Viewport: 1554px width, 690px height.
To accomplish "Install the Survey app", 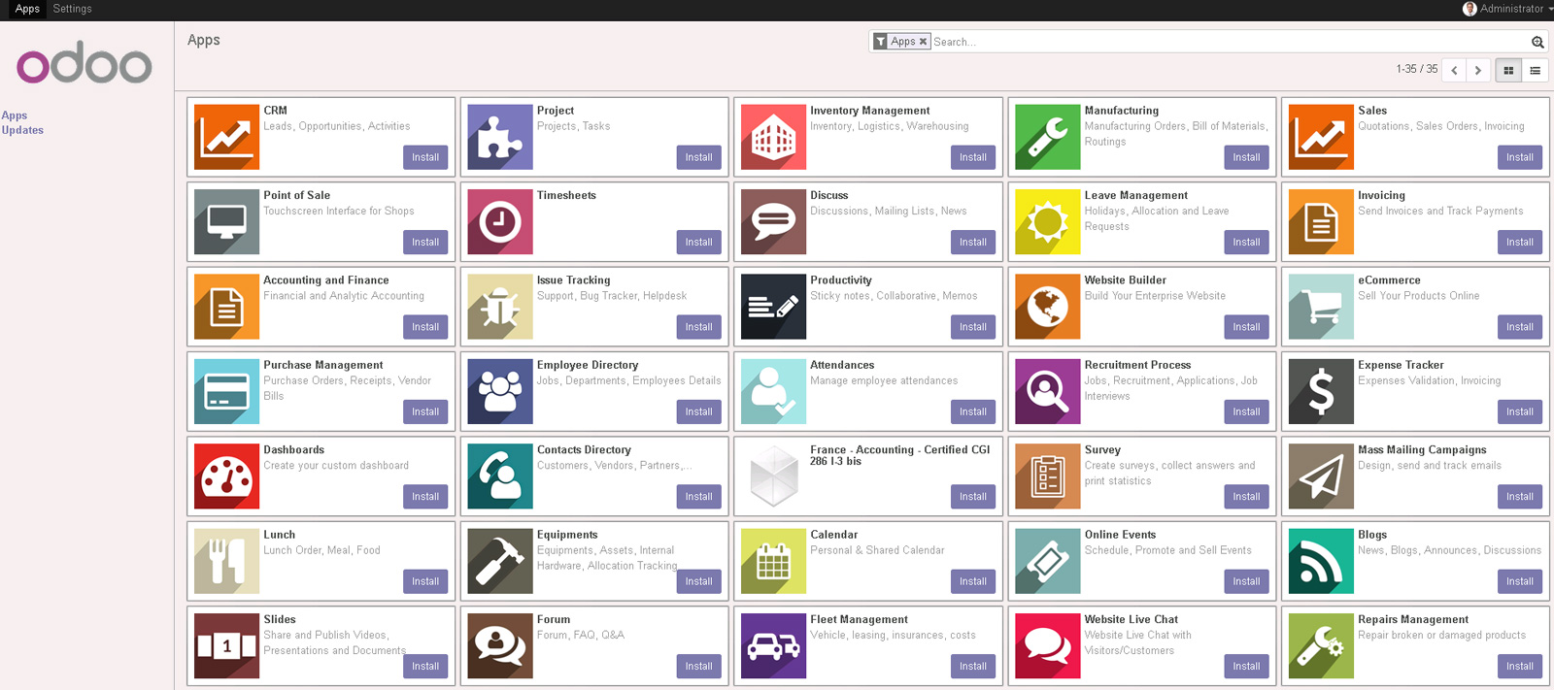I will (1246, 496).
